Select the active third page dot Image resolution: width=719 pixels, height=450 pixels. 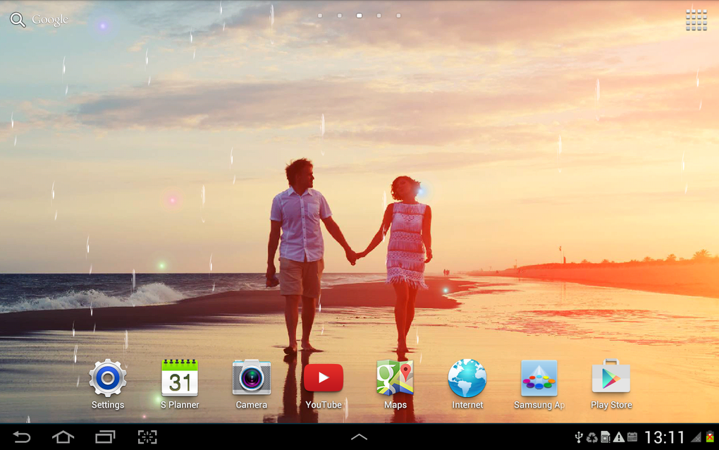tap(359, 16)
